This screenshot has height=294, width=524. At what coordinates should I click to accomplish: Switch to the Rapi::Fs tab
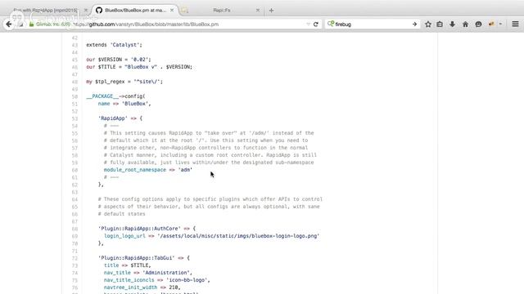(222, 11)
